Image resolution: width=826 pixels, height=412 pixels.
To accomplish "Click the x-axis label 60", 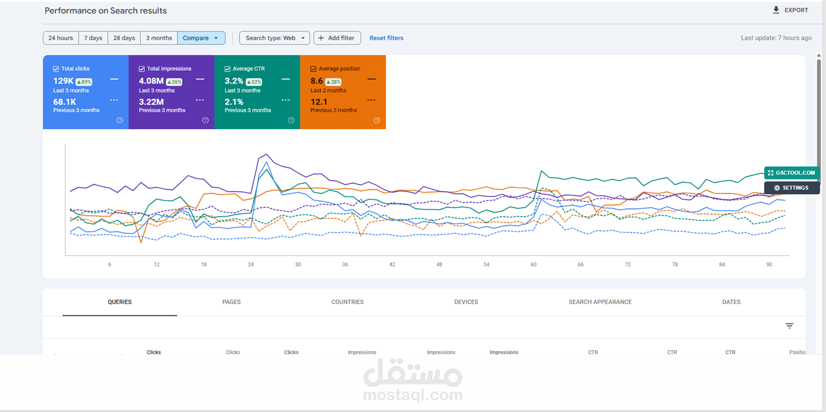I will tap(533, 265).
